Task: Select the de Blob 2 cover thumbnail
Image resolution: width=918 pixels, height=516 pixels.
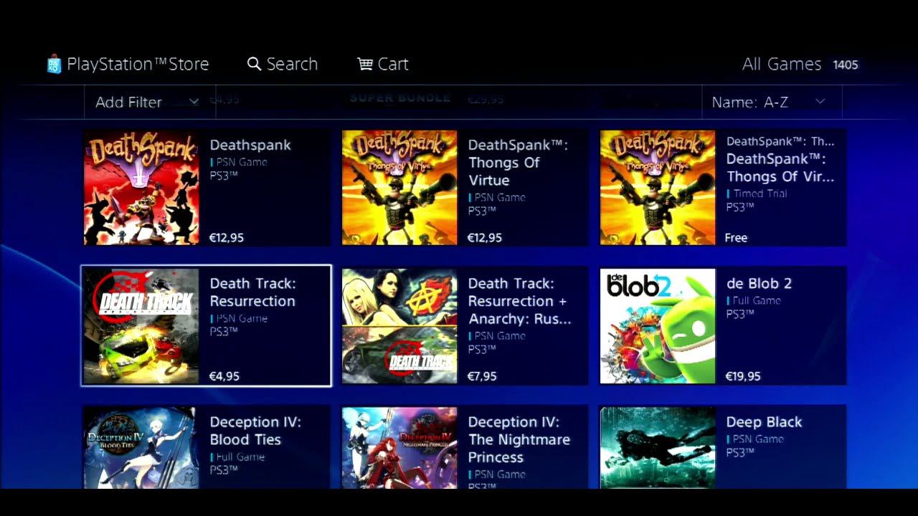Action: coord(658,326)
